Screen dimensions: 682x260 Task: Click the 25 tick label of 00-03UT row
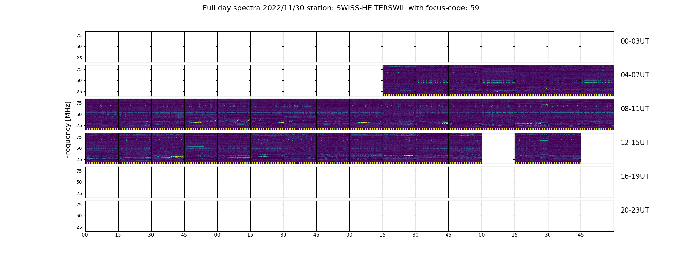click(79, 58)
